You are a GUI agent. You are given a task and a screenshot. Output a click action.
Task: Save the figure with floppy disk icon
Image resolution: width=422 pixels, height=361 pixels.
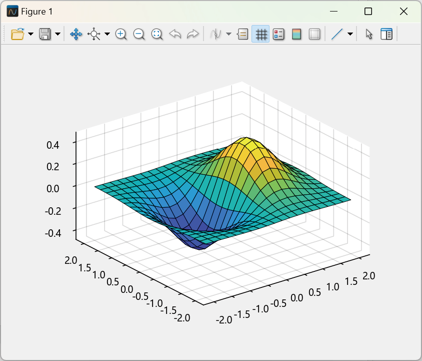coord(45,34)
